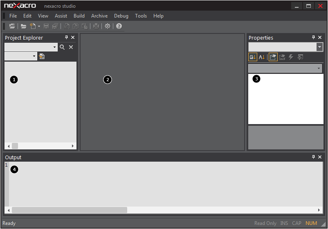
Task: Click the Help question mark icon
Action: pos(119,26)
